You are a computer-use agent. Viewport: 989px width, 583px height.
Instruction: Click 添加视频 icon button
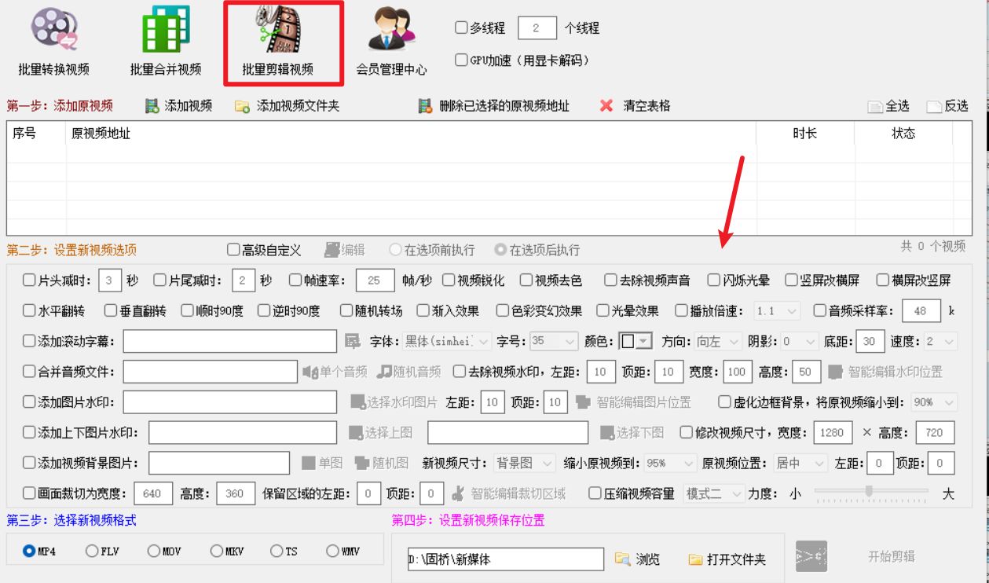click(152, 106)
